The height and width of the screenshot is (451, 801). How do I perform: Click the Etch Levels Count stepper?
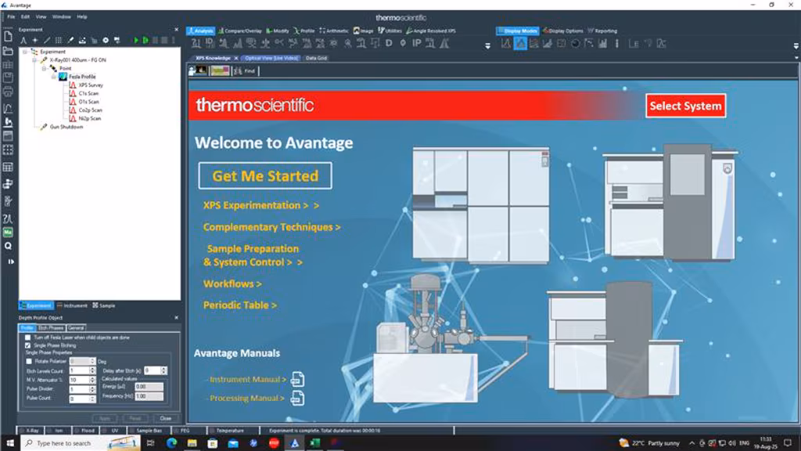pos(92,370)
